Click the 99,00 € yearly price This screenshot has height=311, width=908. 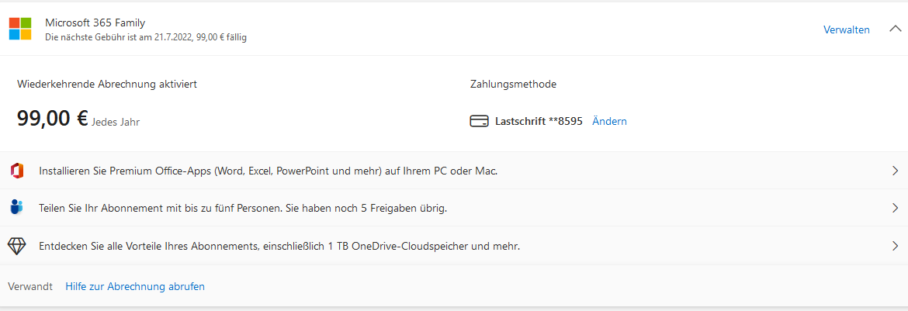coord(78,119)
